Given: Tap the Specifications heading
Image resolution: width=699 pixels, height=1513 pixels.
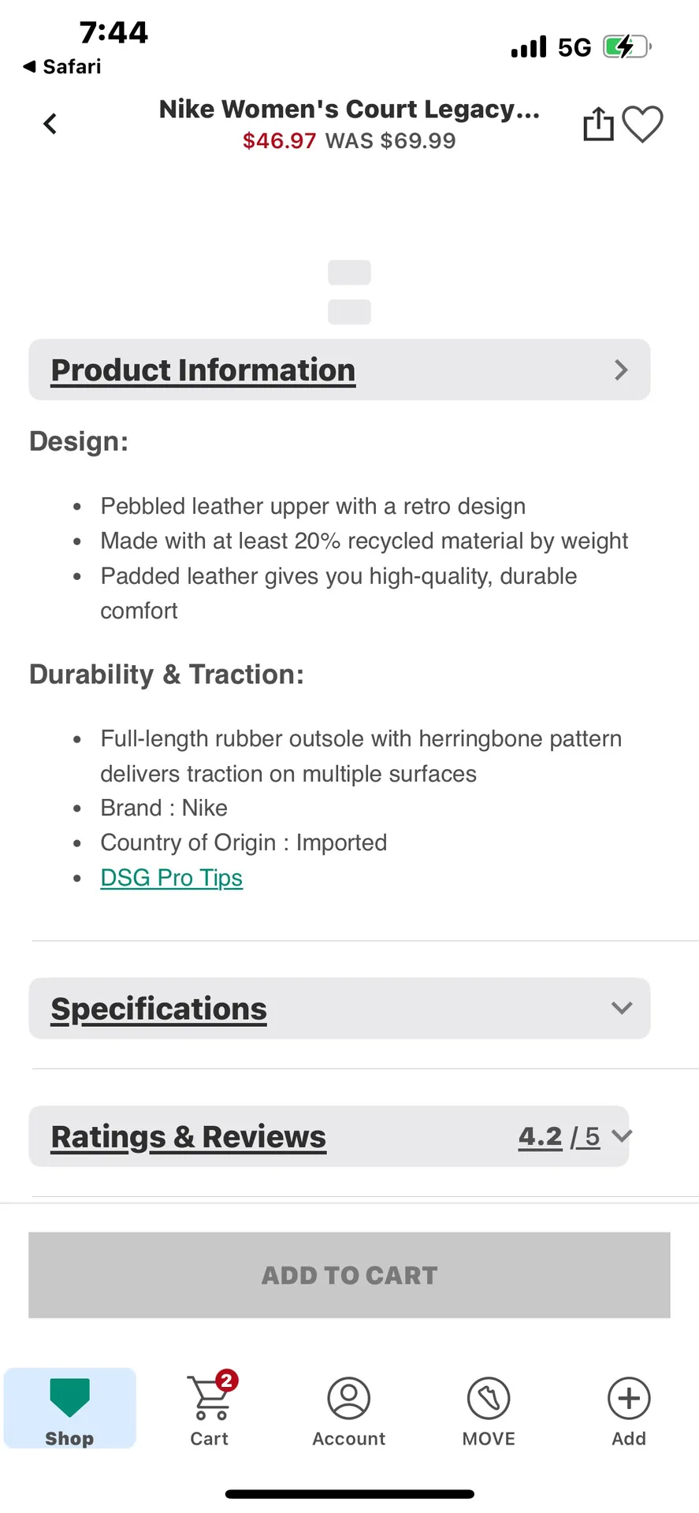Looking at the screenshot, I should [159, 1009].
